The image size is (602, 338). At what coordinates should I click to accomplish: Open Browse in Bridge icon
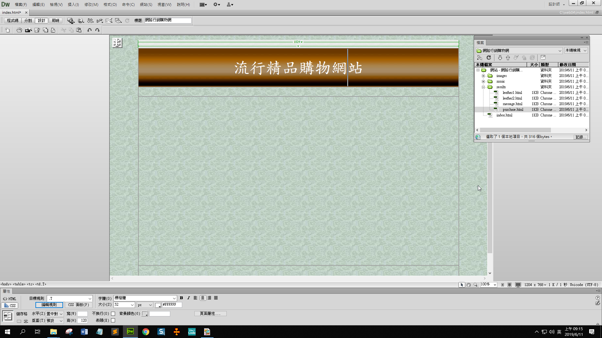(28, 30)
